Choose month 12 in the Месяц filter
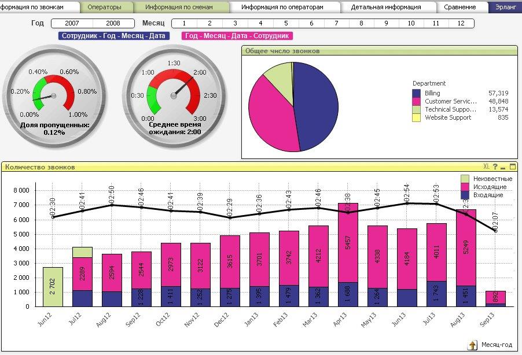The width and height of the screenshot is (522, 355). (x=461, y=23)
